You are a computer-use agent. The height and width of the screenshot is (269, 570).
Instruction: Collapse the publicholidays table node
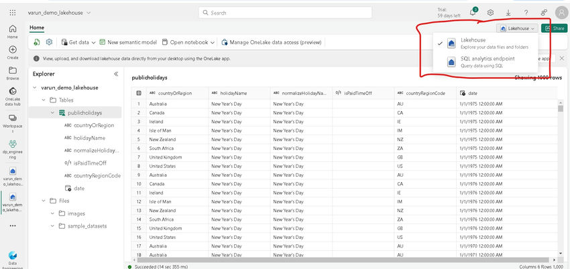[x=52, y=112]
